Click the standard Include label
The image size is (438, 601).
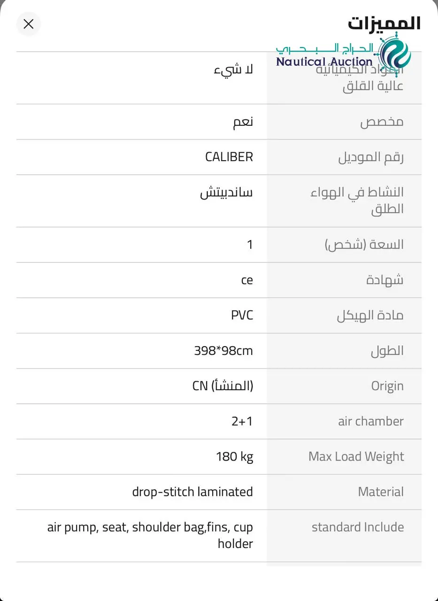[x=358, y=527]
